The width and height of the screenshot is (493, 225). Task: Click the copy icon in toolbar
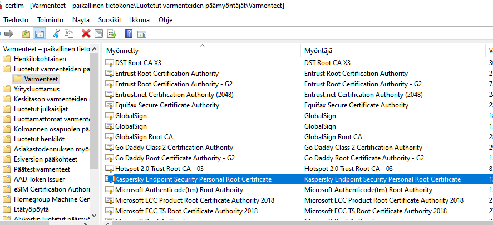pos(69,33)
